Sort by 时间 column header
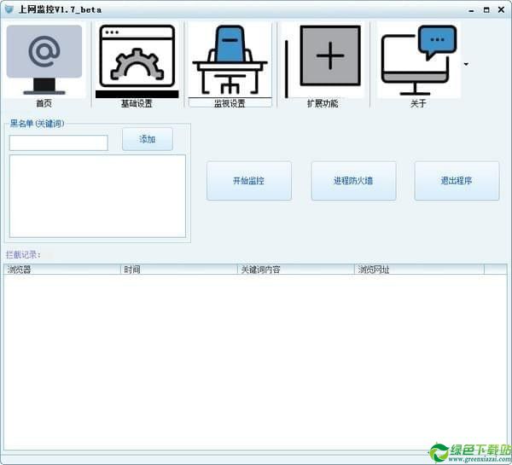 pos(179,270)
